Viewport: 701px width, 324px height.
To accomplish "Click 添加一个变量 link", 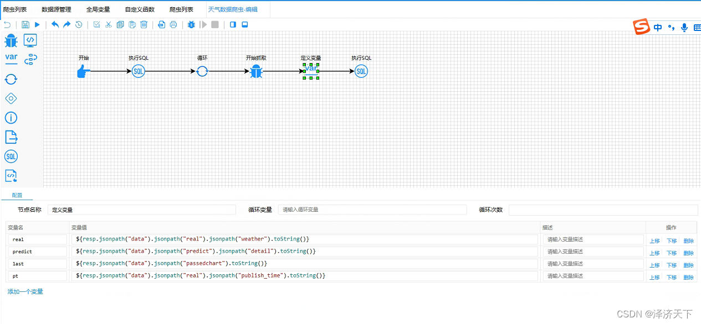I will click(25, 291).
